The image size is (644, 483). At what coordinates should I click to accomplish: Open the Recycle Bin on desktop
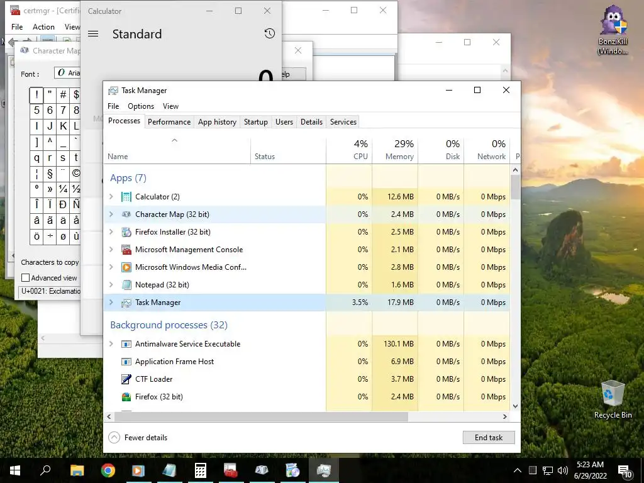click(613, 399)
